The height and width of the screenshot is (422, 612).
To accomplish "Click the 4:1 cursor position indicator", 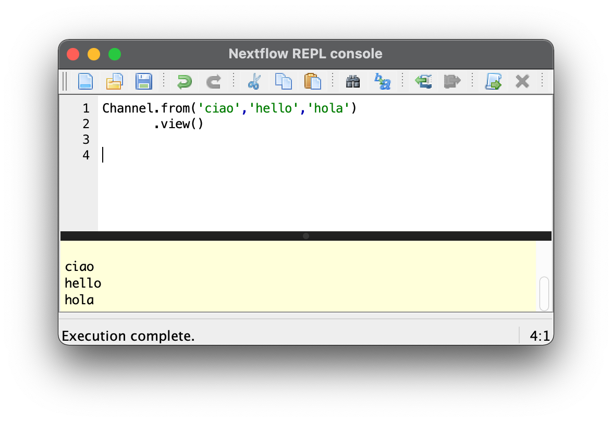I will point(540,336).
